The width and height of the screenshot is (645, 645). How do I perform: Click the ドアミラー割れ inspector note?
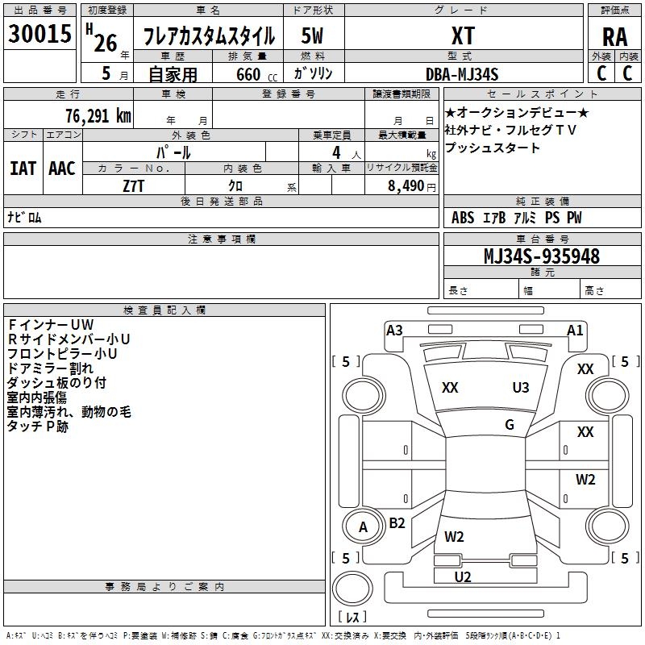point(50,368)
